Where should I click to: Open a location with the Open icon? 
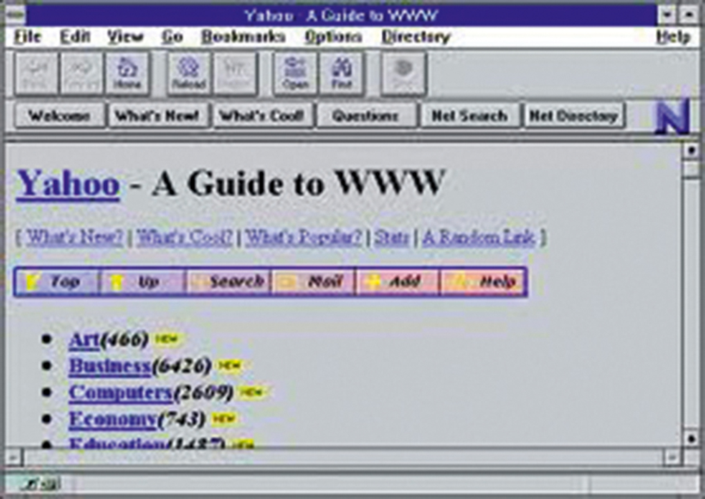click(x=296, y=73)
